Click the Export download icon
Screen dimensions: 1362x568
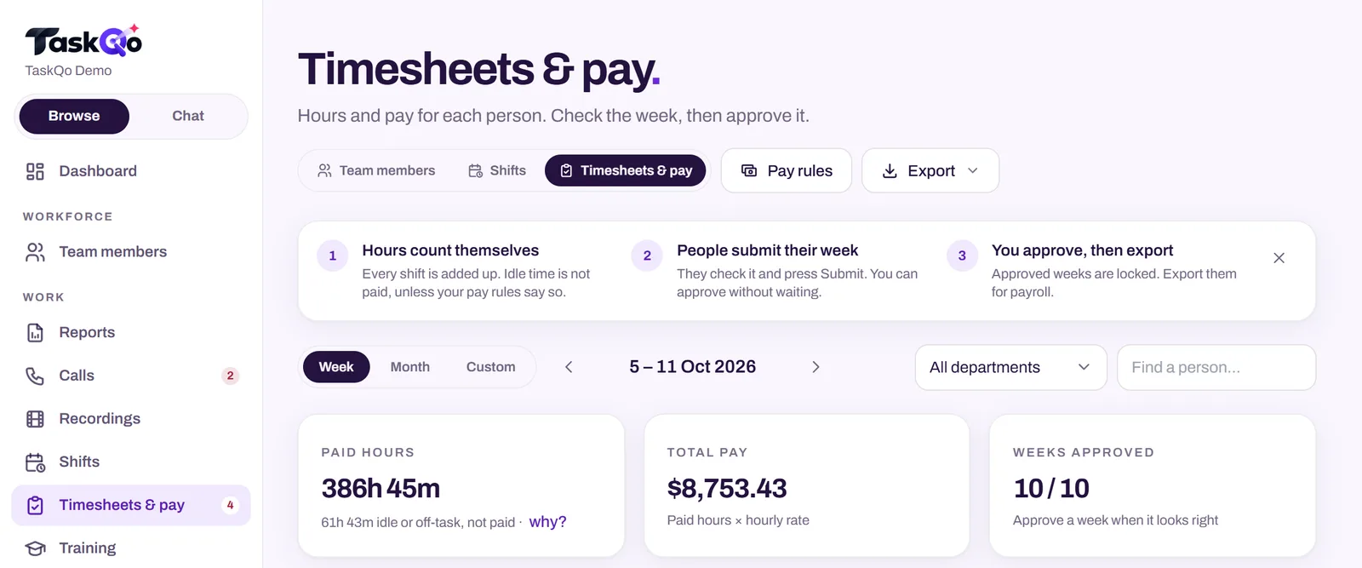pyautogui.click(x=890, y=171)
